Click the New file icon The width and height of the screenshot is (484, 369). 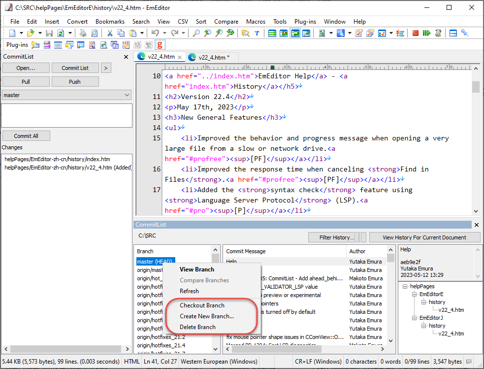click(12, 33)
